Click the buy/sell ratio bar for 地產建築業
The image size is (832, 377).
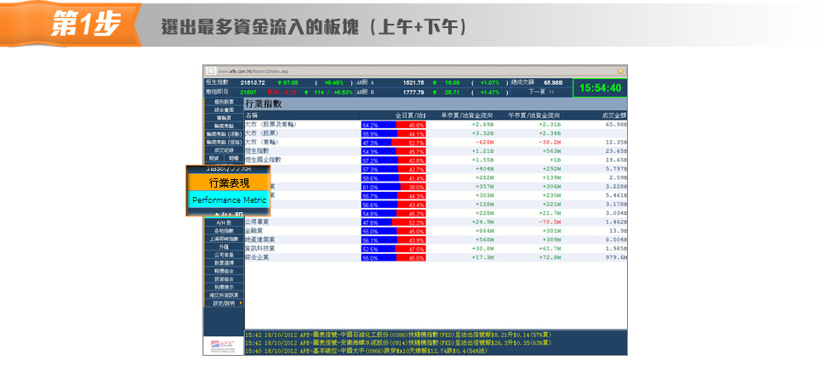pyautogui.click(x=393, y=240)
